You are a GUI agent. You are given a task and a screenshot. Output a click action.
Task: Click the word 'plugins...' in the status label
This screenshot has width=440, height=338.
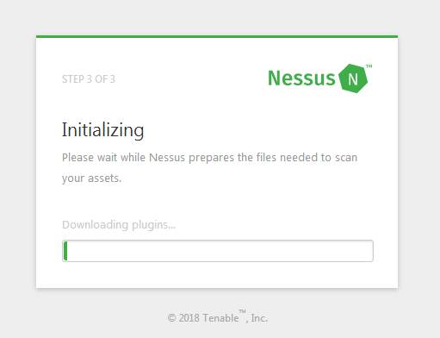(153, 225)
